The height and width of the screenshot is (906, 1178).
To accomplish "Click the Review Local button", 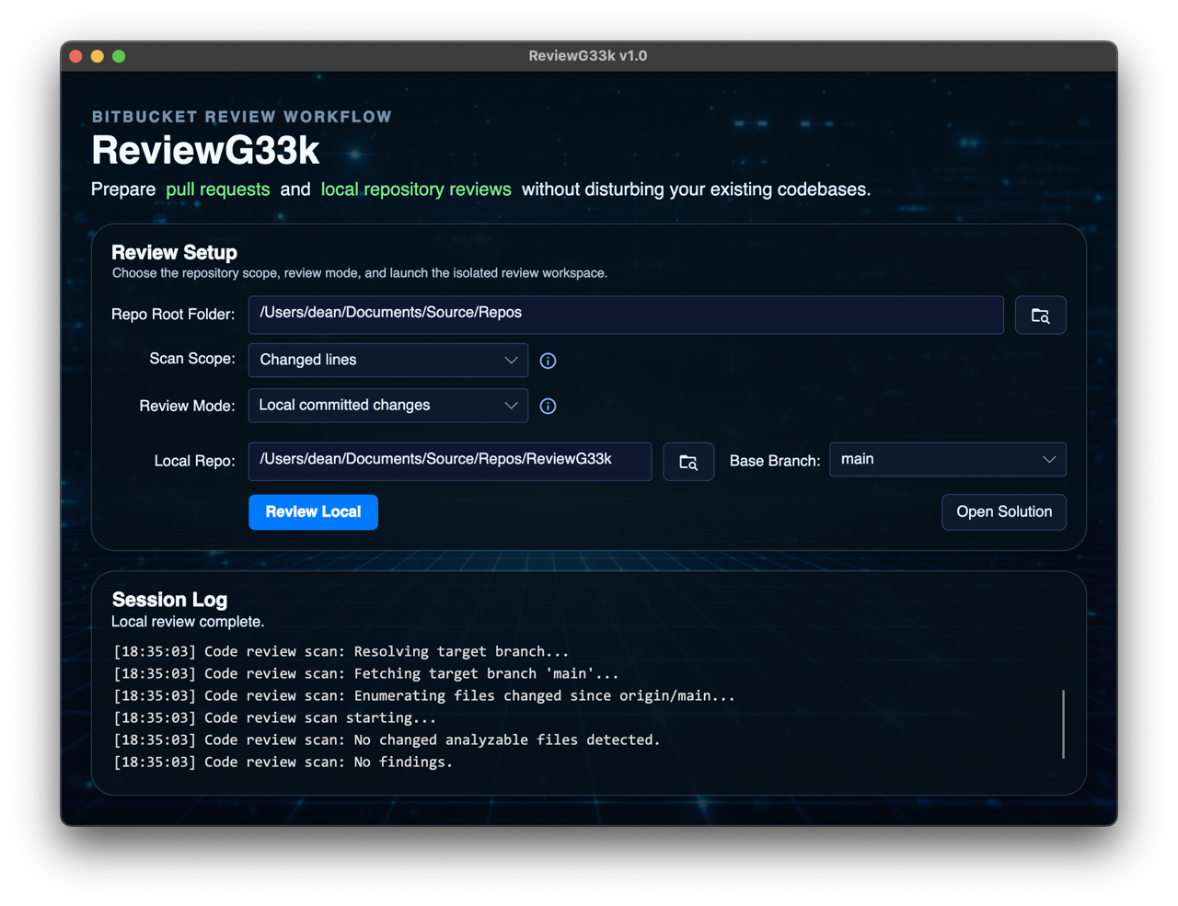I will (x=313, y=511).
